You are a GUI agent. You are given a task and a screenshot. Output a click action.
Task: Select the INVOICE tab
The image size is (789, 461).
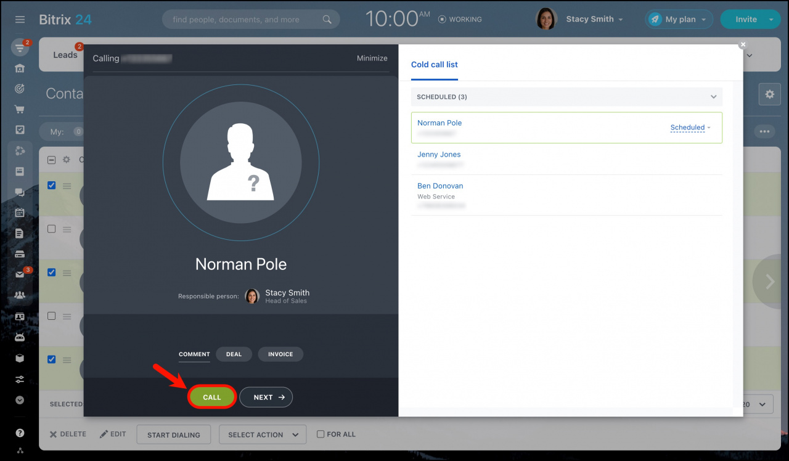[x=280, y=354]
